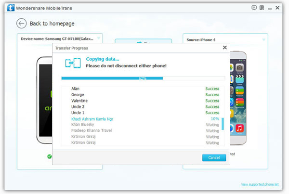289x194 pixels.
Task: Click the Music app icon on the iPhone image
Action: coord(239,128)
